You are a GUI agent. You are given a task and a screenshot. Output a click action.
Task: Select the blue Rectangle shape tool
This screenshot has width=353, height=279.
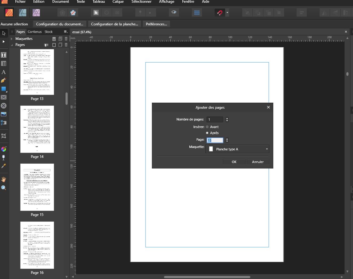(x=4, y=89)
